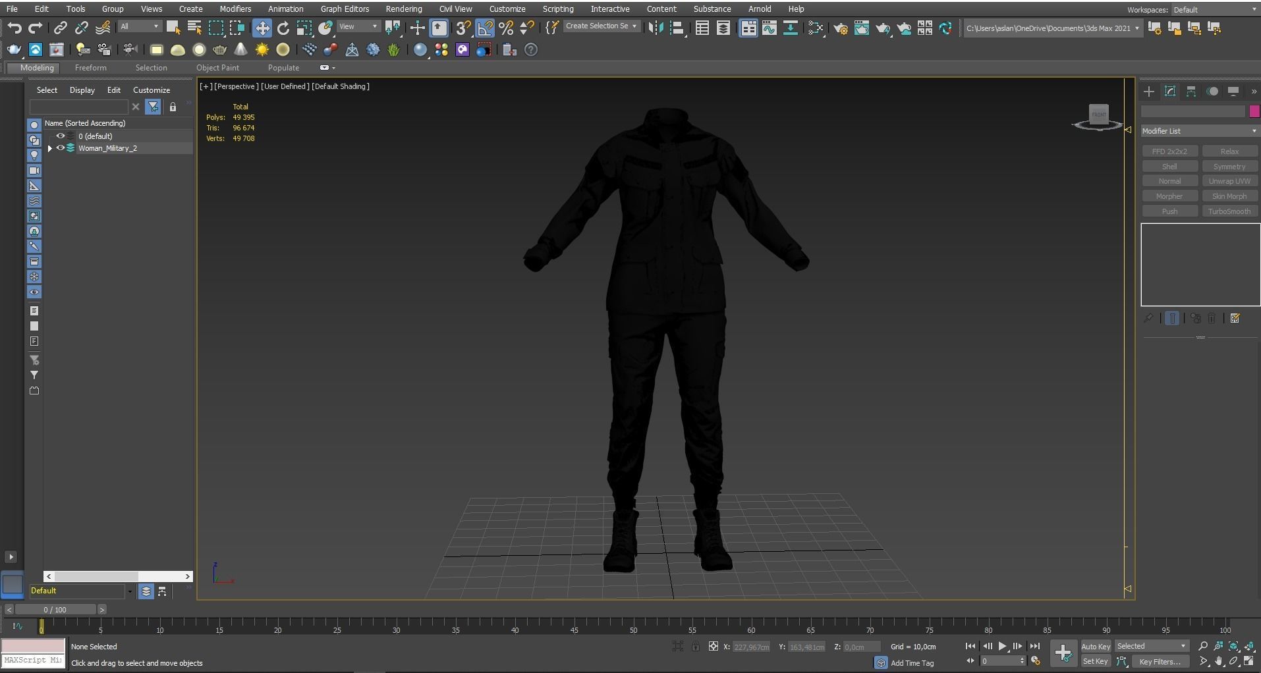1261x673 pixels.
Task: Click the help question mark icon
Action: point(531,50)
